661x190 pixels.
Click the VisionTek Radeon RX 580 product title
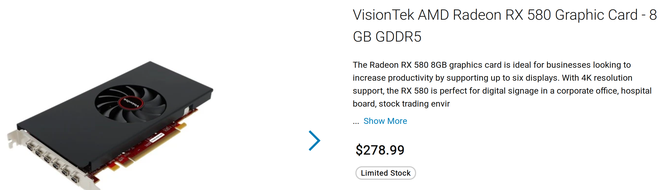coord(504,15)
